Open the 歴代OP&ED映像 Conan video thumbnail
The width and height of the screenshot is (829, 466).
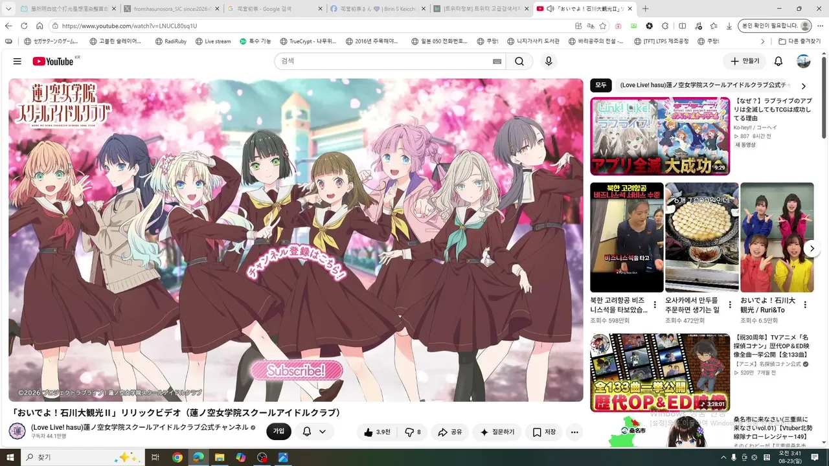(660, 372)
